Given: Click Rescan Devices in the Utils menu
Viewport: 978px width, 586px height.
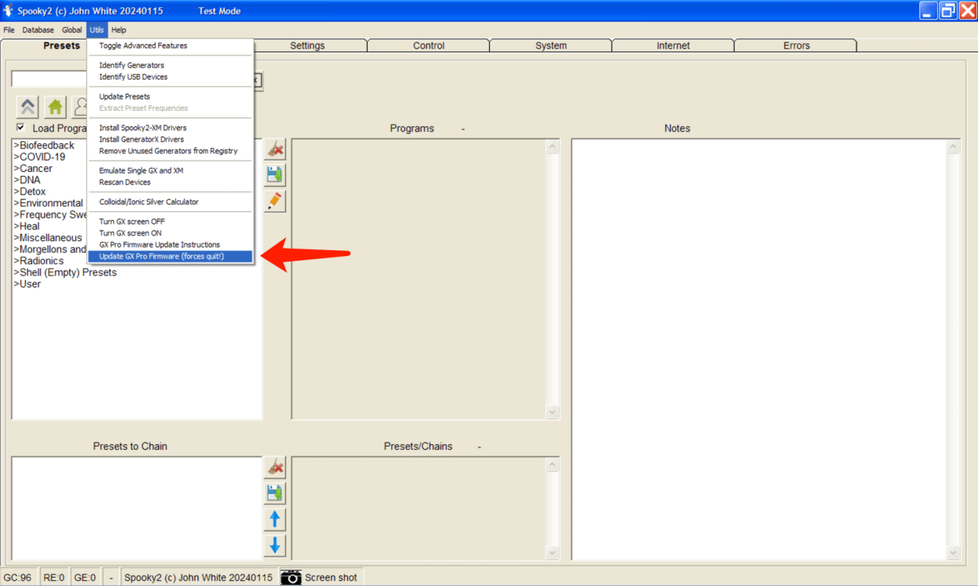Looking at the screenshot, I should click(x=125, y=182).
